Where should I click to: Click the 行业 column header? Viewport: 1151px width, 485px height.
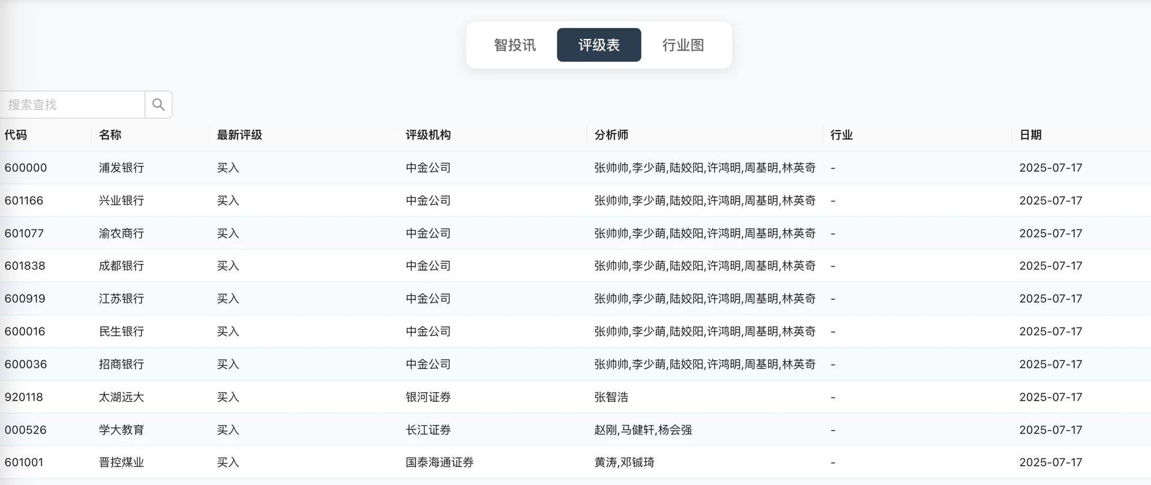841,135
